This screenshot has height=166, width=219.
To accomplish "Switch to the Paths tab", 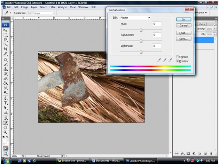I will click(202, 24).
